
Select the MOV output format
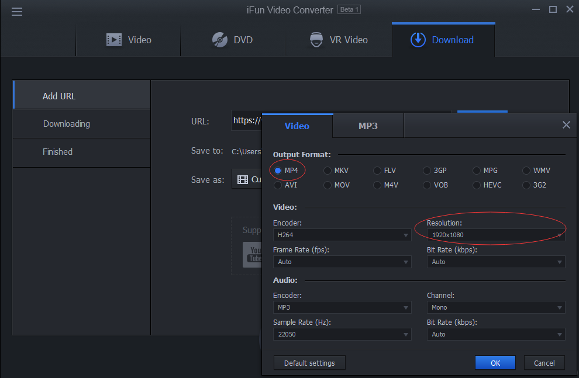click(327, 185)
